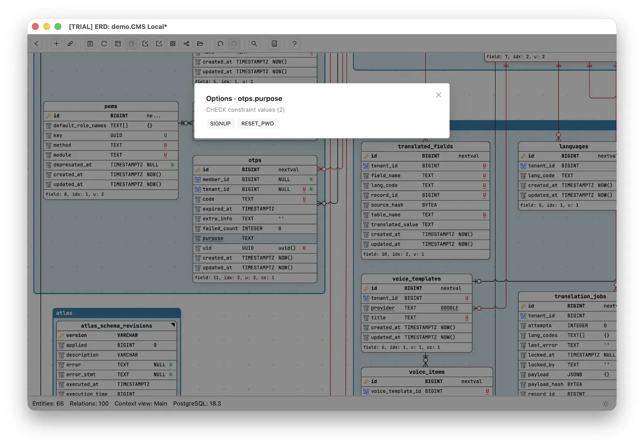Select the otps table header
The height and width of the screenshot is (447, 644).
tap(255, 160)
